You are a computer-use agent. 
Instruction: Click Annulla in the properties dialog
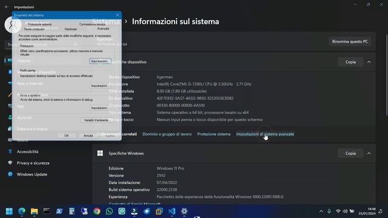click(x=88, y=136)
